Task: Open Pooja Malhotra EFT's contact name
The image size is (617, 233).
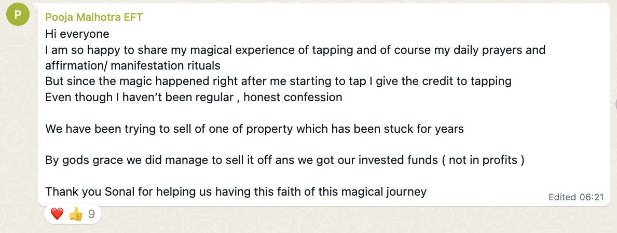Action: click(94, 17)
